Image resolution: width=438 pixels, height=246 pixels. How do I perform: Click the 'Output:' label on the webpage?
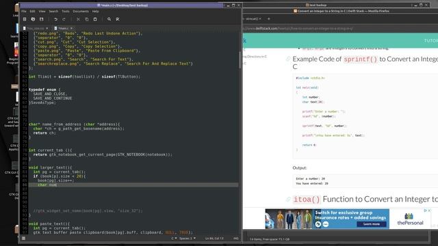(x=300, y=167)
